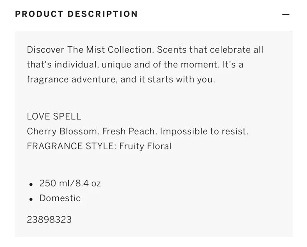Viewport: 307px width, 247px height.
Task: Select the fragrance adventure line
Action: [121, 79]
